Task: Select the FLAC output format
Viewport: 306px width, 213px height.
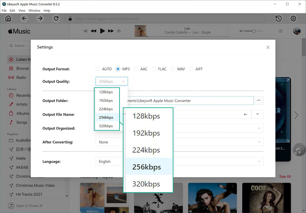Action: coord(154,69)
